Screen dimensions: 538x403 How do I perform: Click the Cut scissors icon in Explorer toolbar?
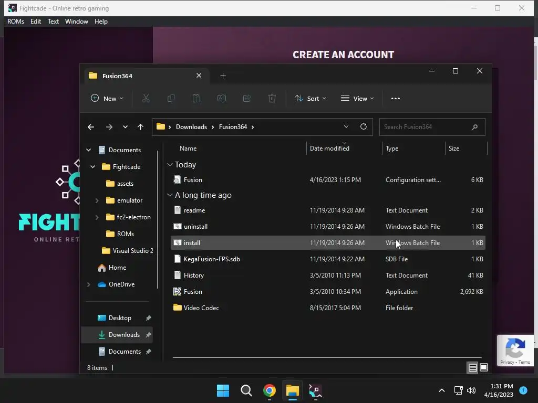(146, 98)
